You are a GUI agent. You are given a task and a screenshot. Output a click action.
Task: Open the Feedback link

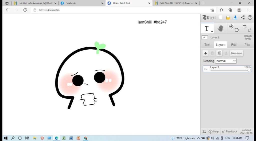coord(229,131)
